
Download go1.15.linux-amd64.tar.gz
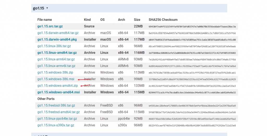[57, 53]
